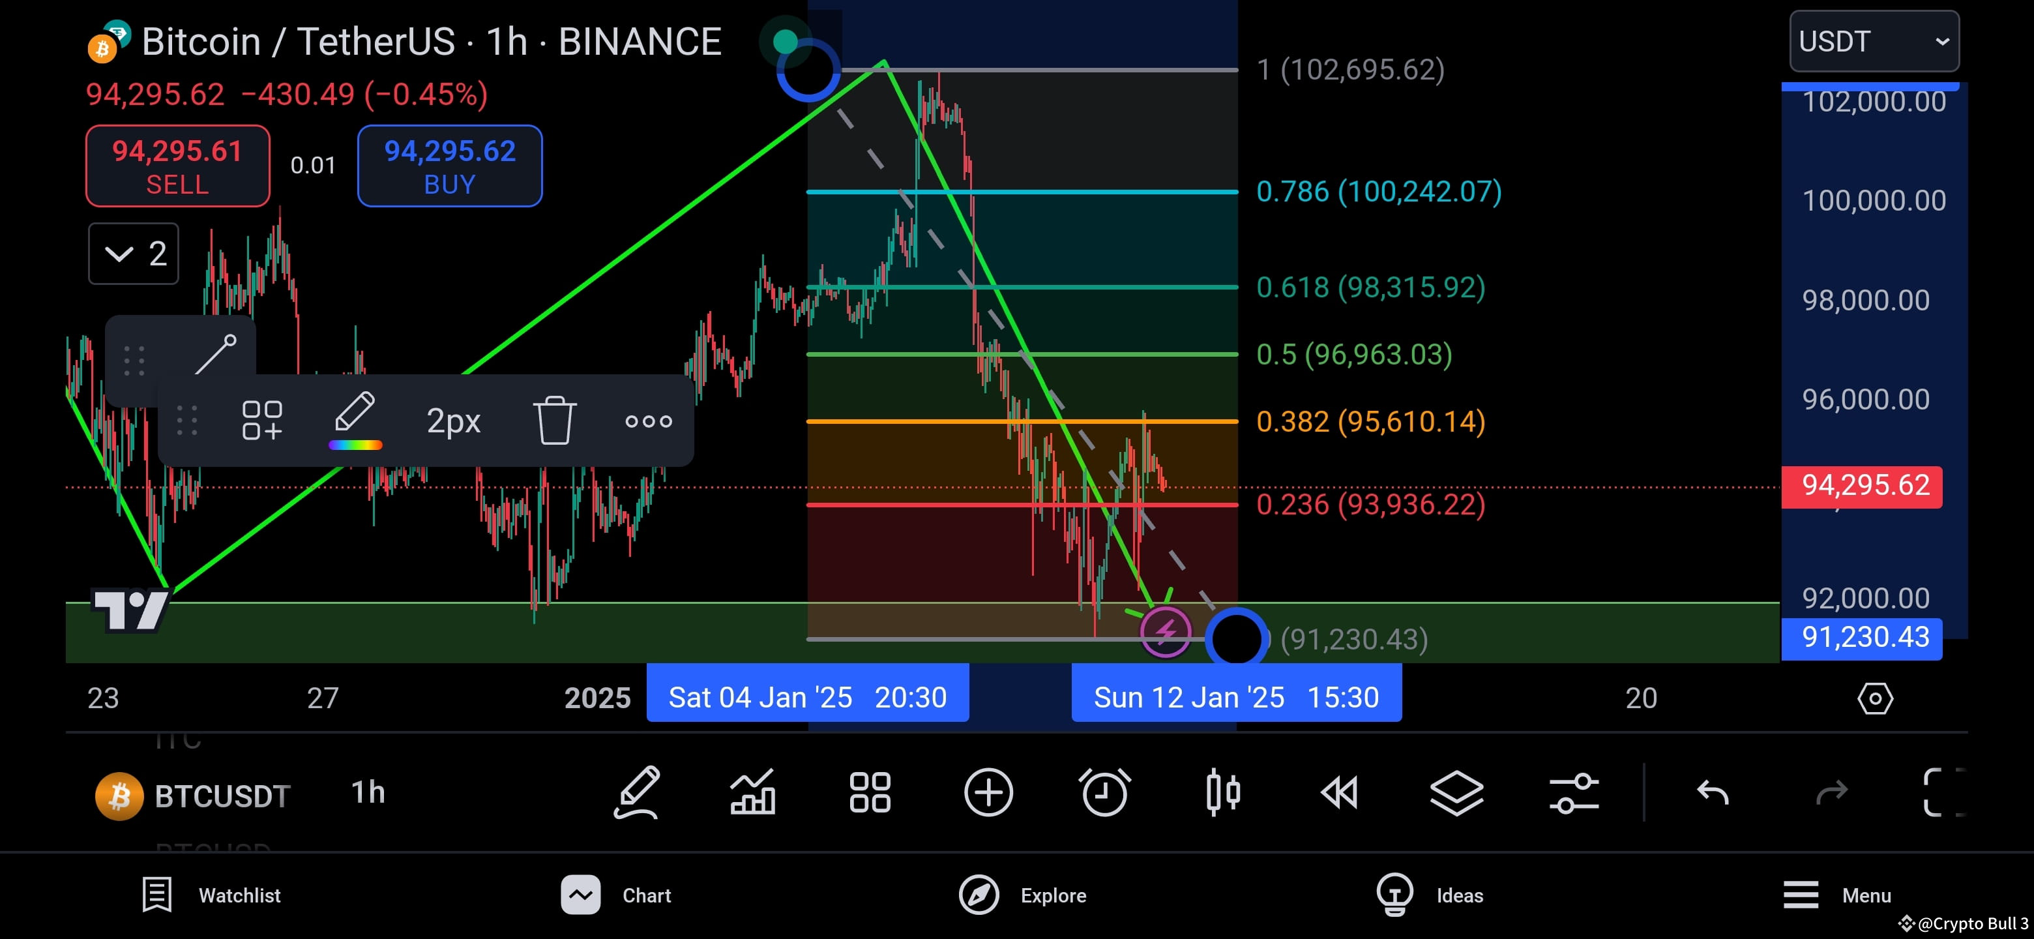
Task: Open the indicators icon
Action: pyautogui.click(x=752, y=793)
